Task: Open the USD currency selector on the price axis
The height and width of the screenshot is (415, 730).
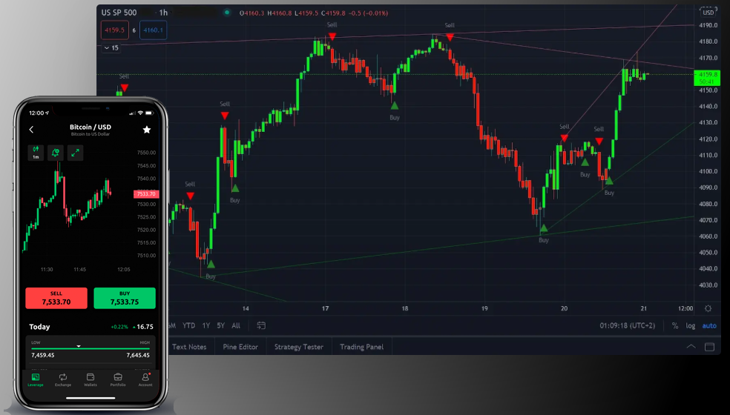Action: coord(708,13)
